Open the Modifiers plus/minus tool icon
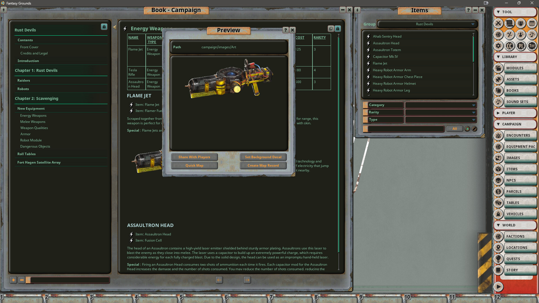The image size is (539, 303). pyautogui.click(x=510, y=35)
